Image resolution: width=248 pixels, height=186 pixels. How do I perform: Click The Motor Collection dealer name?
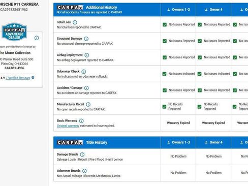pyautogui.click(x=15, y=53)
